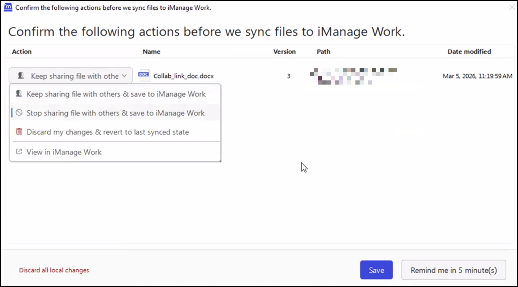Viewport: 518px width, 287px height.
Task: Click the DOC file type icon
Action: pos(144,75)
